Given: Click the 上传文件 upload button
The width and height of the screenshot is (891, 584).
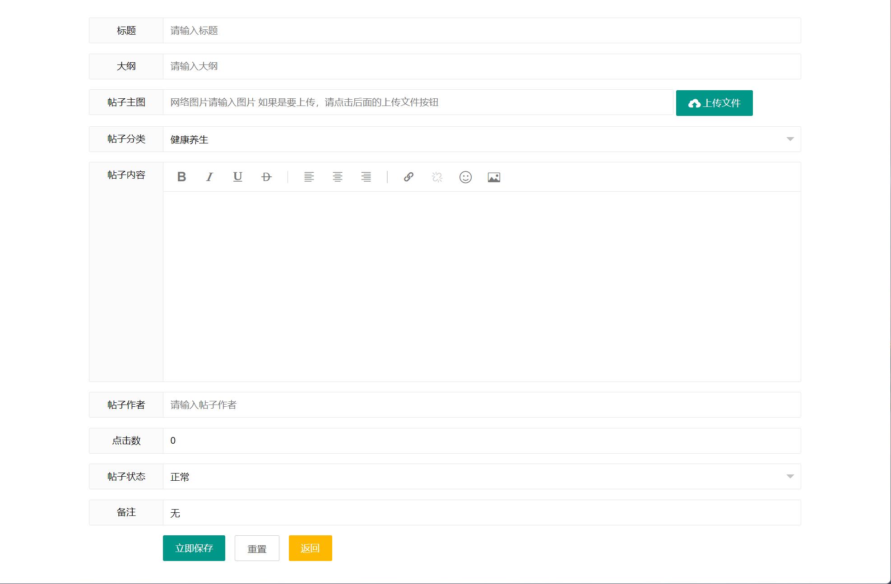Looking at the screenshot, I should click(714, 103).
